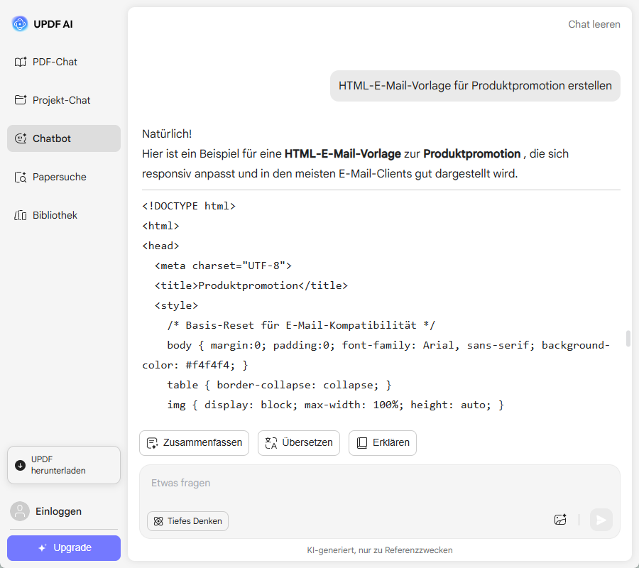Click the "<head>" tag line
The image size is (639, 568).
(160, 246)
